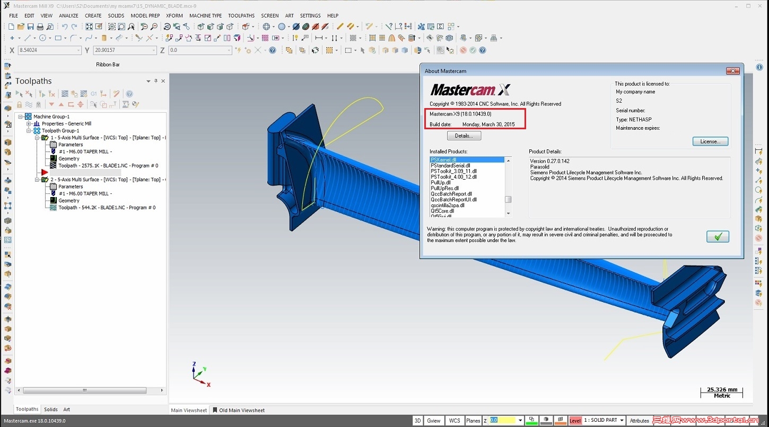Collapse operation 1 - 5-Axis Multi Surface
This screenshot has width=769, height=427.
(37, 138)
